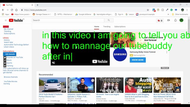Image resolution: width=190 pixels, height=107 pixels.
Task: Open the Apps bookmarks shortcut
Action: 5,14
